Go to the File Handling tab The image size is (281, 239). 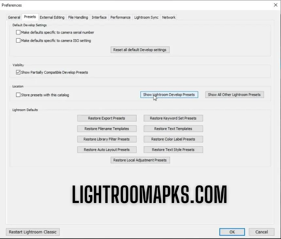pos(78,17)
